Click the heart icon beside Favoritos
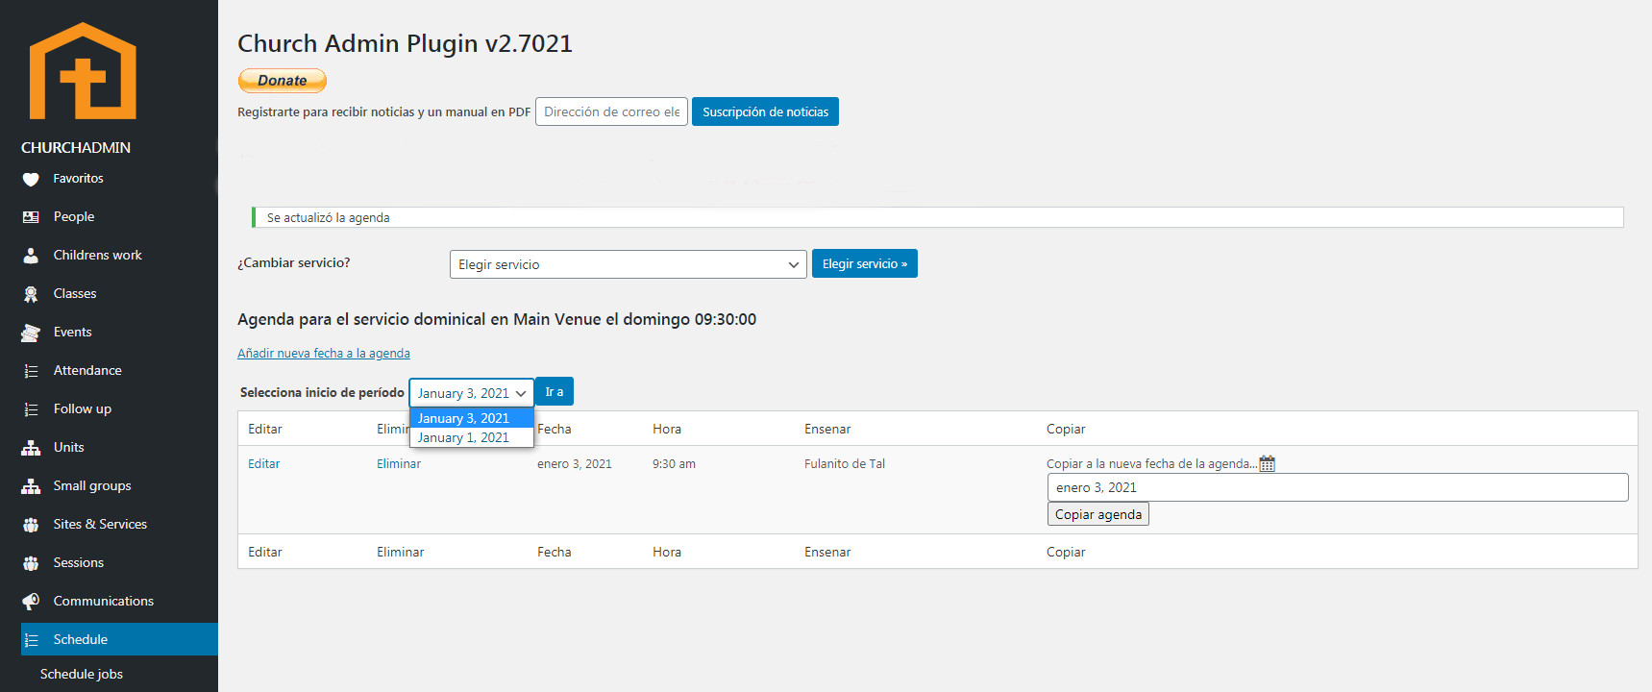 click(x=31, y=179)
